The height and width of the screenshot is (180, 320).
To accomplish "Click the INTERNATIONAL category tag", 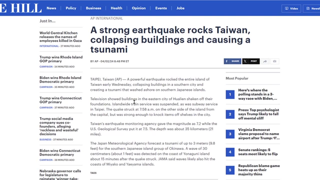I will point(49,46).
